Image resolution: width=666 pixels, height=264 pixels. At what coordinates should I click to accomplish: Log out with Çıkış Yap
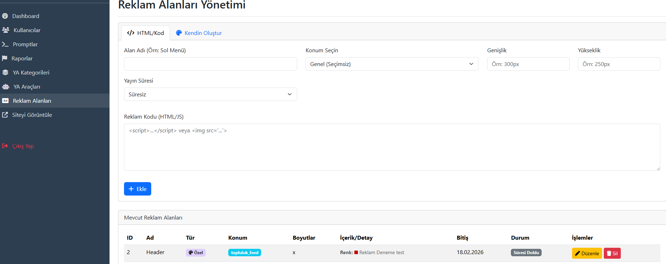55,146
